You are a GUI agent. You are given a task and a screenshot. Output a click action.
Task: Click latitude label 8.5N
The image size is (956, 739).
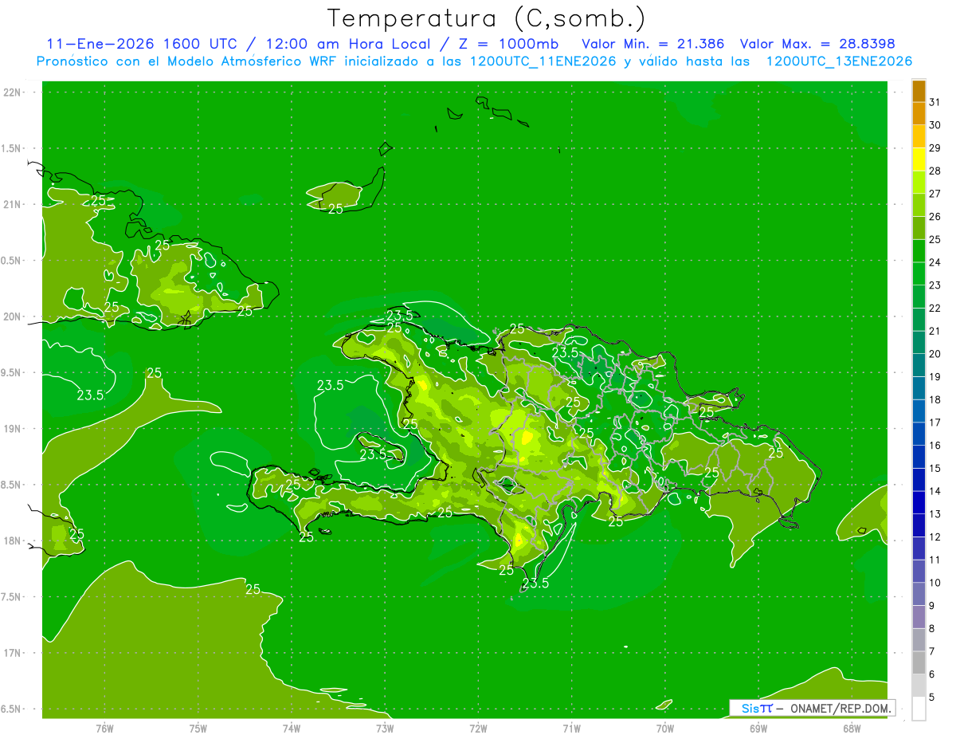coord(10,485)
